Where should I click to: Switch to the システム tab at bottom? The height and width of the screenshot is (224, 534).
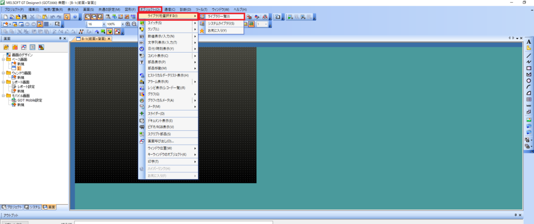(x=33, y=207)
